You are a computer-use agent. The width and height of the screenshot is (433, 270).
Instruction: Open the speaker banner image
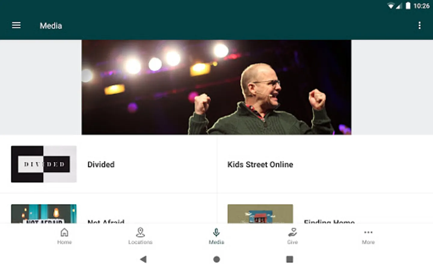(216, 87)
